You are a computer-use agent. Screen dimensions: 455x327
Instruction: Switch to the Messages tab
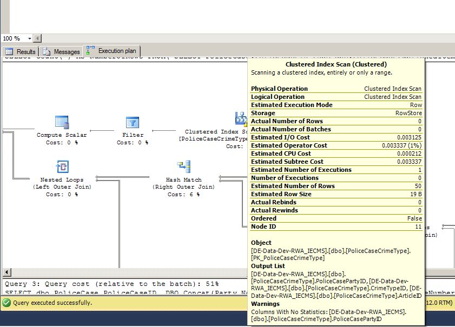(x=61, y=51)
